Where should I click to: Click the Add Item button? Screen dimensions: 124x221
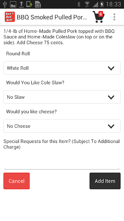pos(105,181)
